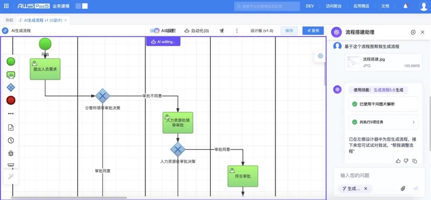This screenshot has width=431, height=200.
Task: Open the canvas settings gear icon
Action: pyautogui.click(x=320, y=56)
